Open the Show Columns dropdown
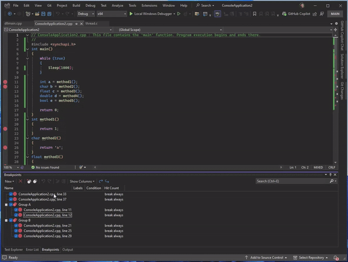The image size is (348, 262). click(x=82, y=181)
